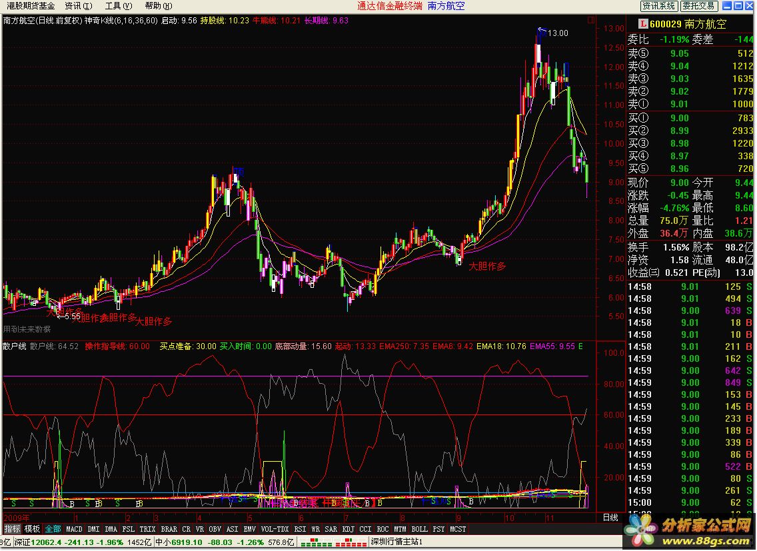Viewport: 757px width, 551px height.
Task: Select the SAR indicator tab
Action: click(331, 529)
